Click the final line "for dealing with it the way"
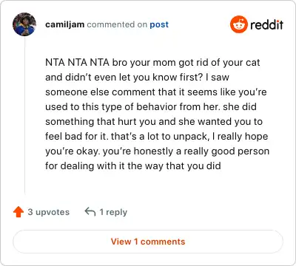296x266 pixels. point(133,166)
